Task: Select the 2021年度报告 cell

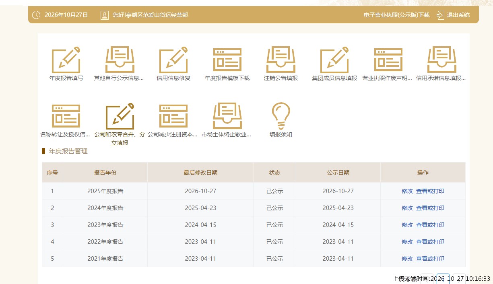Action: 105,259
